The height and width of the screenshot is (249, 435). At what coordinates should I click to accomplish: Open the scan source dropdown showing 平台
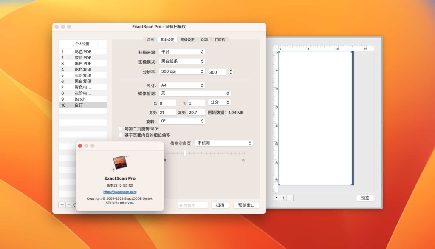[x=182, y=51]
